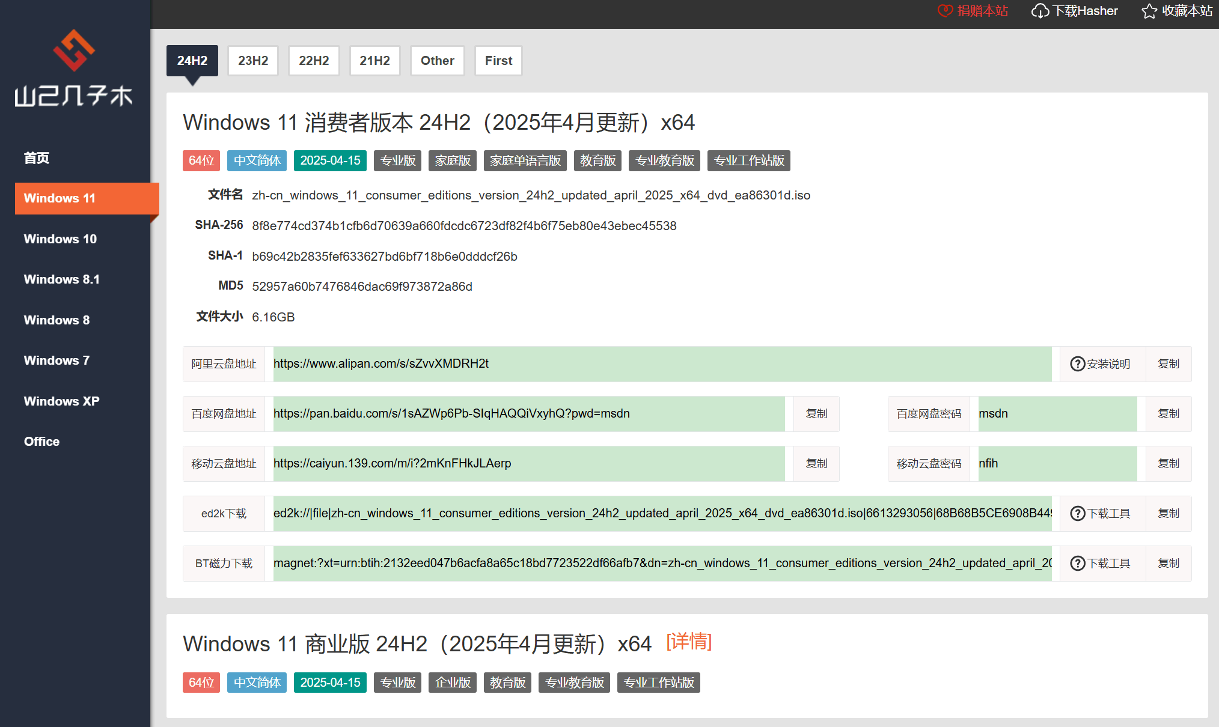Viewport: 1219px width, 727px height.
Task: Open the [详情] link for 商业版
Action: [689, 642]
